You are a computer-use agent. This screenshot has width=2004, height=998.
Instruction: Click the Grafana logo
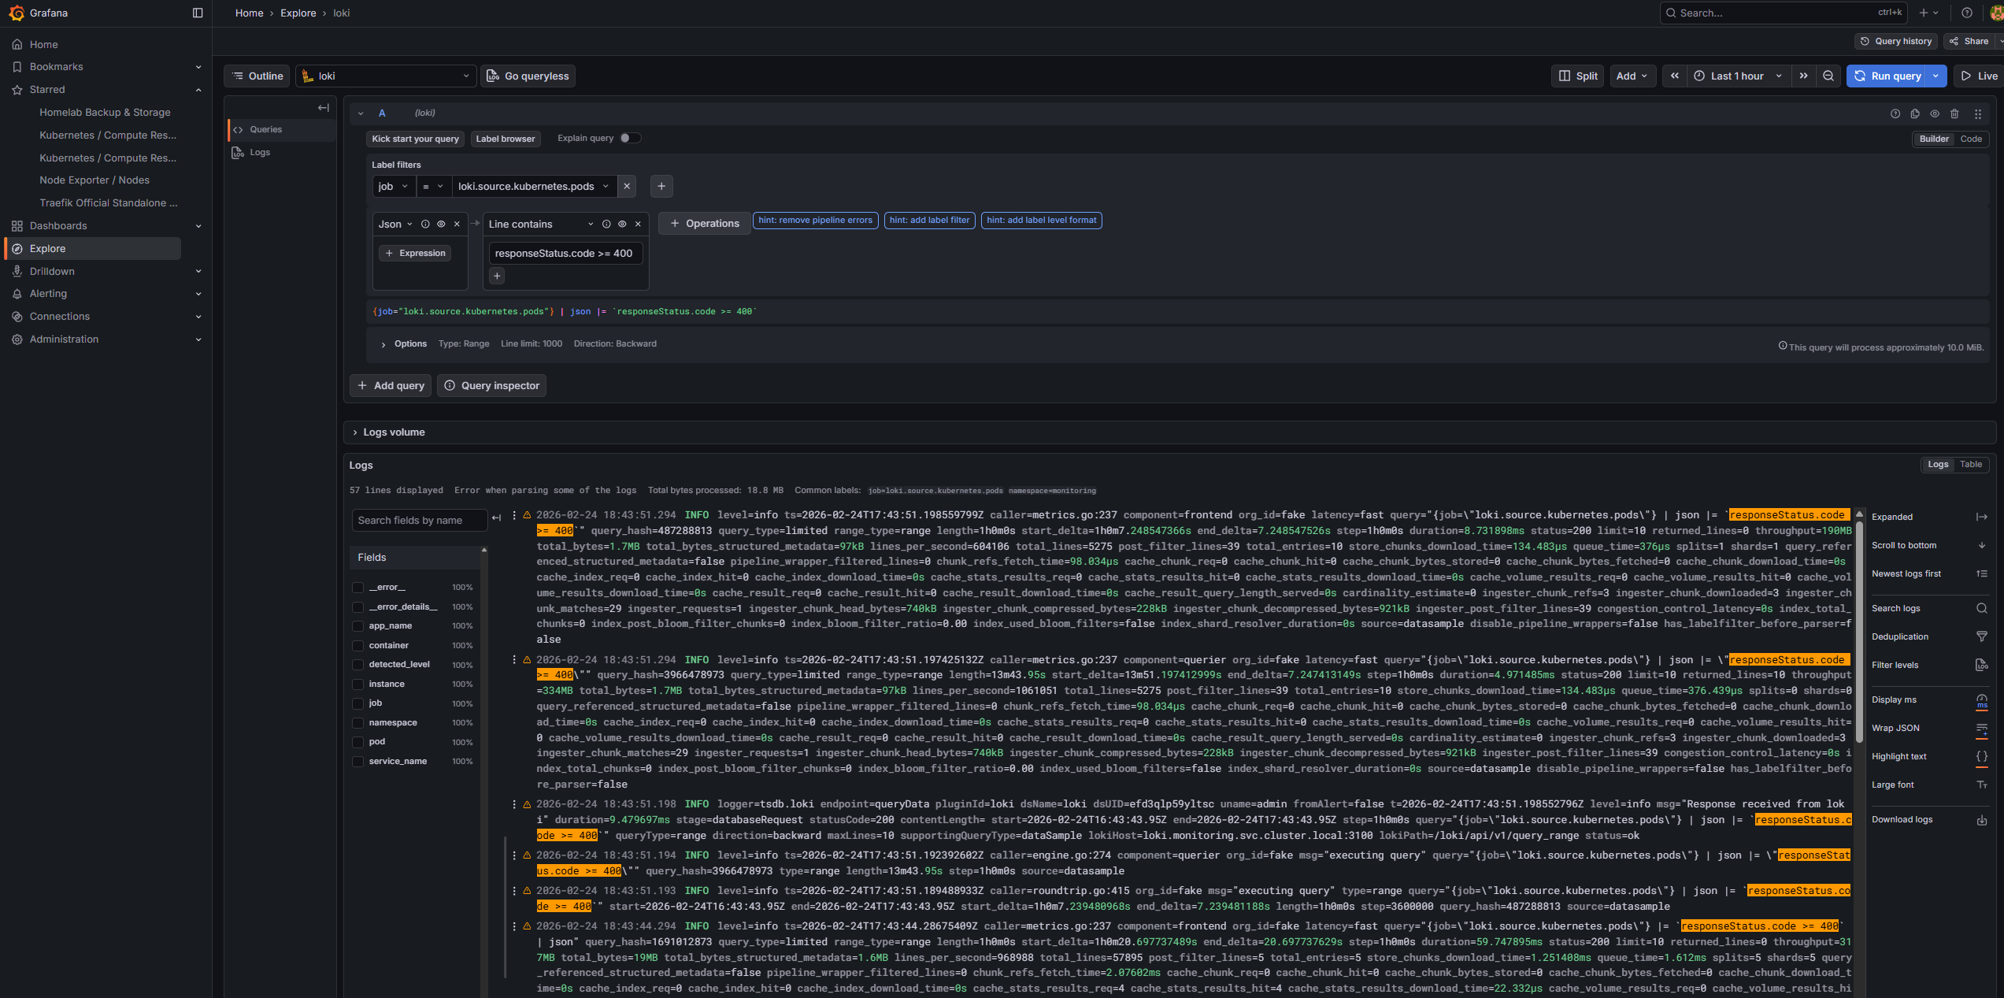coord(16,13)
